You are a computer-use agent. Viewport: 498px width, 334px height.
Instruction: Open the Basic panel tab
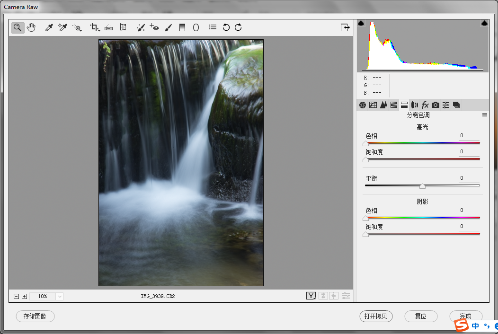pyautogui.click(x=363, y=105)
